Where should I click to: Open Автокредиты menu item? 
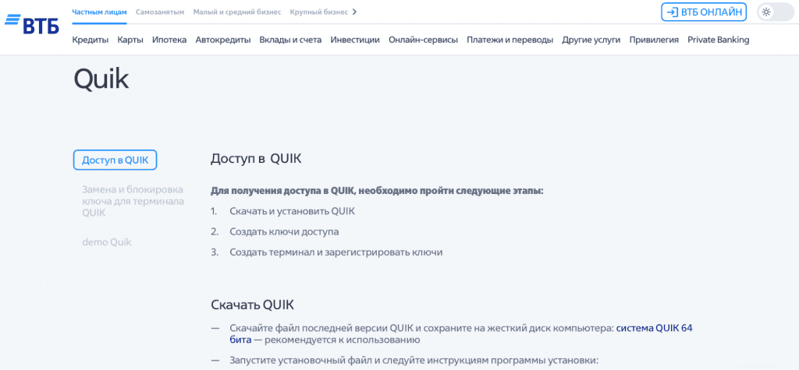pos(223,40)
